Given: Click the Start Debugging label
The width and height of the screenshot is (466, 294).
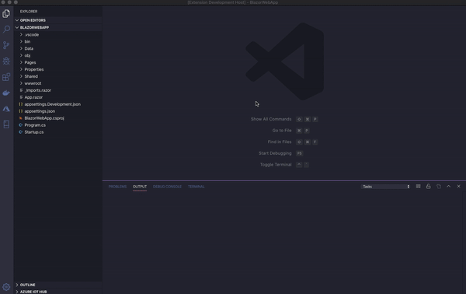Looking at the screenshot, I should click(x=275, y=153).
